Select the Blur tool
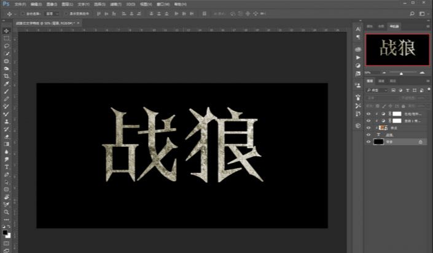Image resolution: width=433 pixels, height=253 pixels. [6, 152]
